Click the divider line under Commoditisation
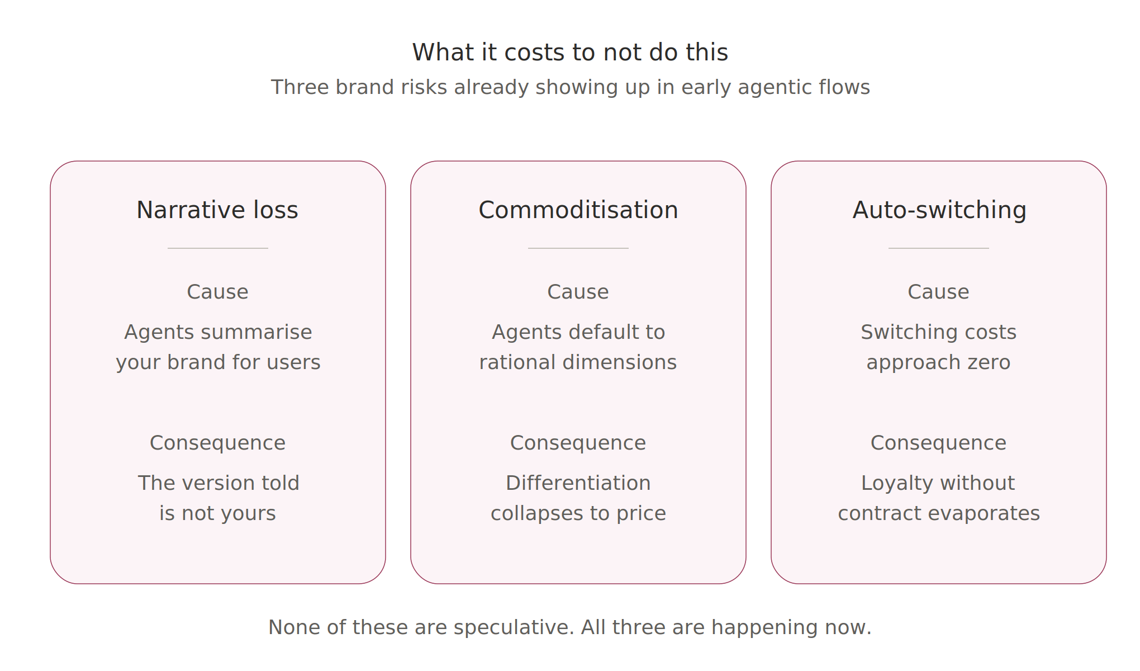1140x671 pixels. click(x=578, y=248)
